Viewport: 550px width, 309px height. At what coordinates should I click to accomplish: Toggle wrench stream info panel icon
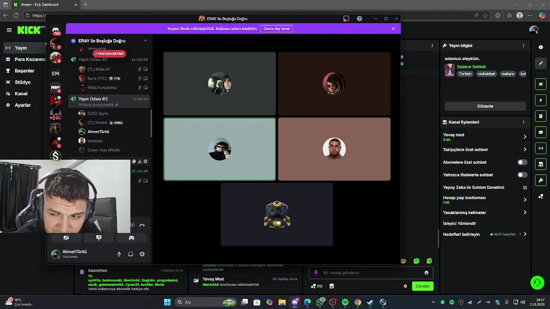[541, 180]
